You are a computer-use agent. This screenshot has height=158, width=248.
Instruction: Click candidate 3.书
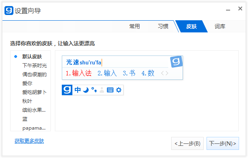(129, 73)
